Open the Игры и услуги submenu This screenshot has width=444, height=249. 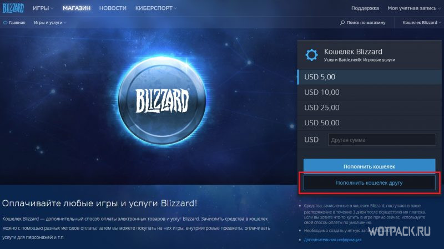pos(50,23)
